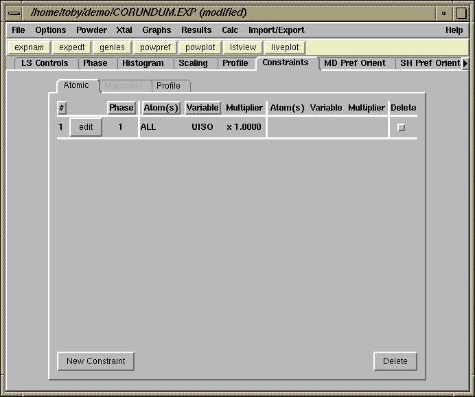Viewport: 475px width, 397px height.
Task: Launch expedt from the toolbar
Action: [x=72, y=47]
